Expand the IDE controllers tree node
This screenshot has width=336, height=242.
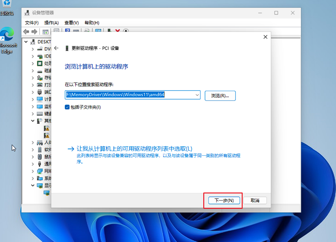click(x=33, y=56)
